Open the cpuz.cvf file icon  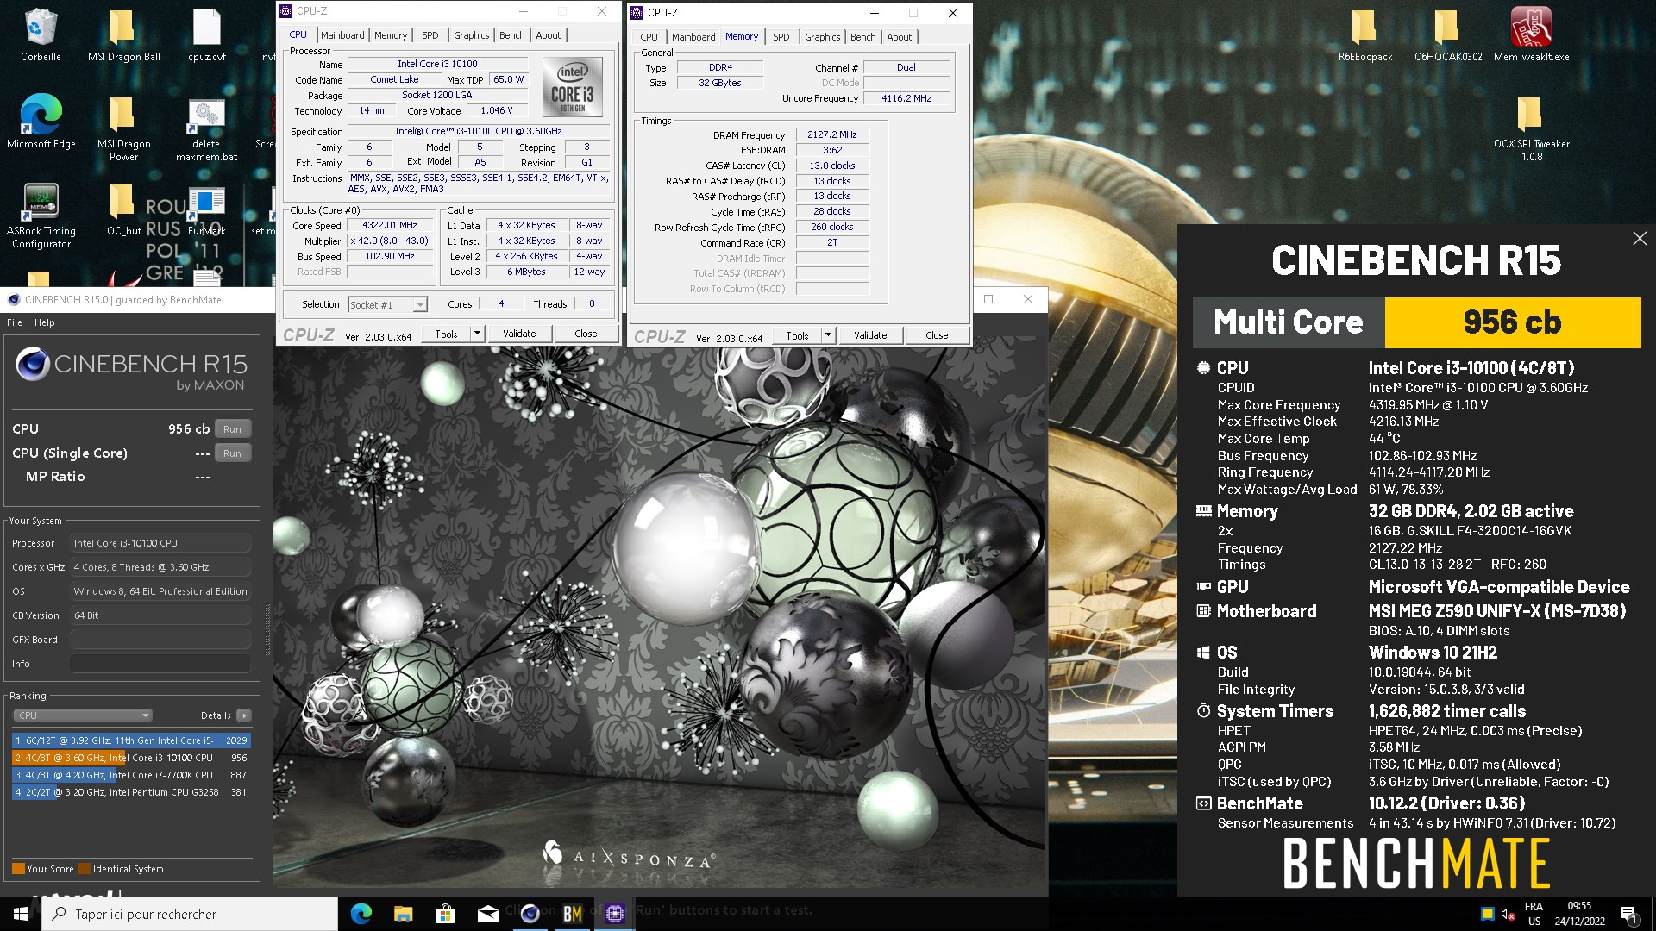(207, 35)
